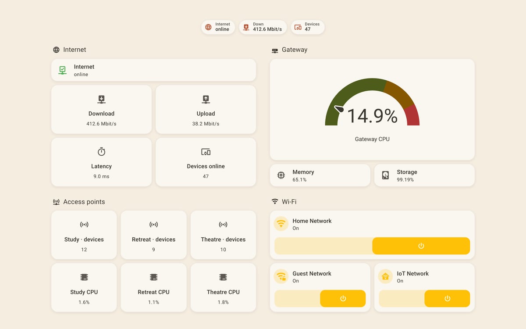
Task: Click the Study devices access point icon
Action: [84, 225]
